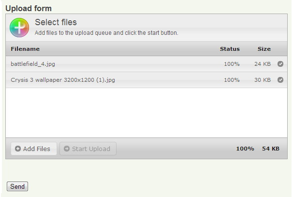The height and width of the screenshot is (197, 293).
Task: Click the Size column header
Action: (x=264, y=49)
